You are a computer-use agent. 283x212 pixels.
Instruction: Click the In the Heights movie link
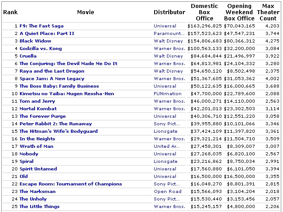[x=37, y=139]
